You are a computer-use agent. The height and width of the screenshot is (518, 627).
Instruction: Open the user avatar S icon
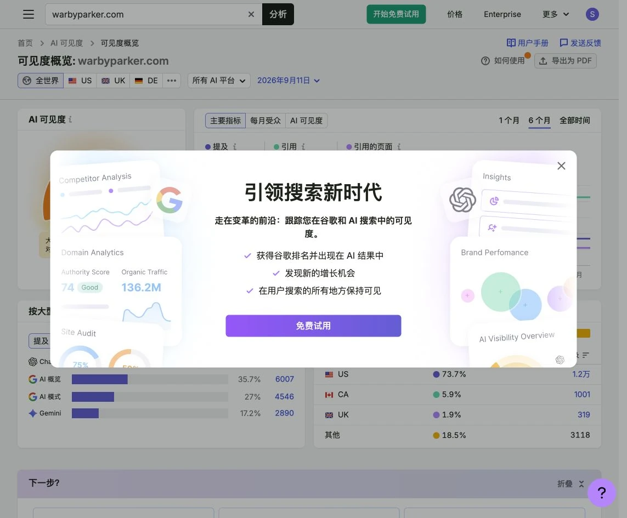(x=592, y=14)
